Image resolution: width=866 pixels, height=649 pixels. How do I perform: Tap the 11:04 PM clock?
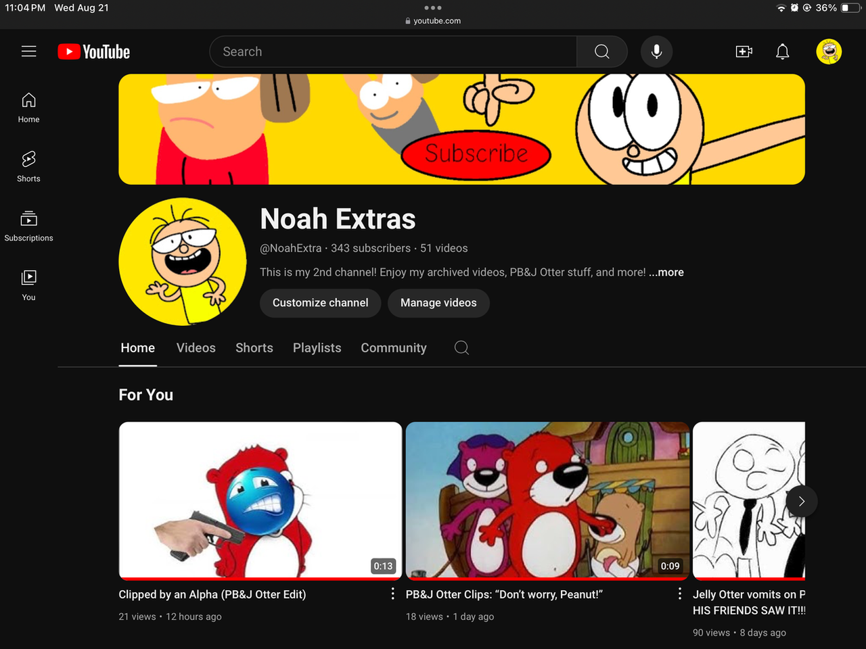(x=25, y=8)
